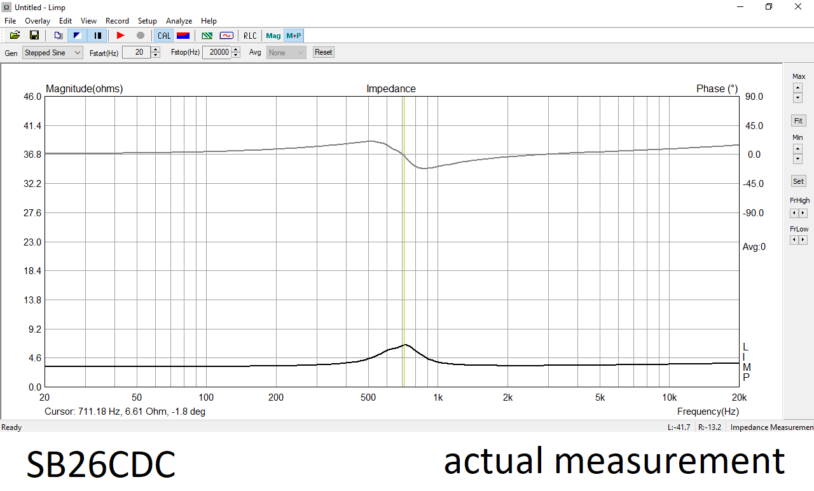Open the Edit menu
This screenshot has width=814, height=491.
66,21
